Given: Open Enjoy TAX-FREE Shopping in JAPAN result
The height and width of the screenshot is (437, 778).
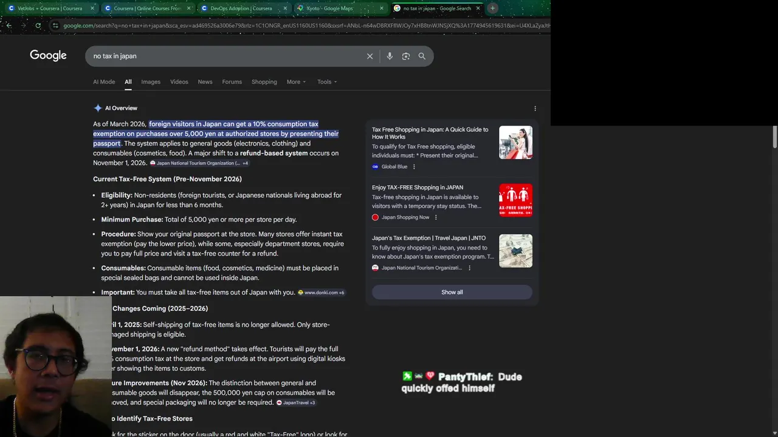Looking at the screenshot, I should point(418,188).
